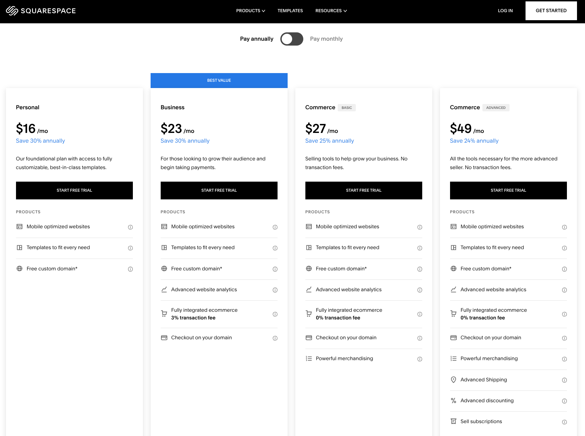View info for Commerce Advanced Advanced website analytics
Viewport: 585px width, 436px height.
click(x=564, y=290)
